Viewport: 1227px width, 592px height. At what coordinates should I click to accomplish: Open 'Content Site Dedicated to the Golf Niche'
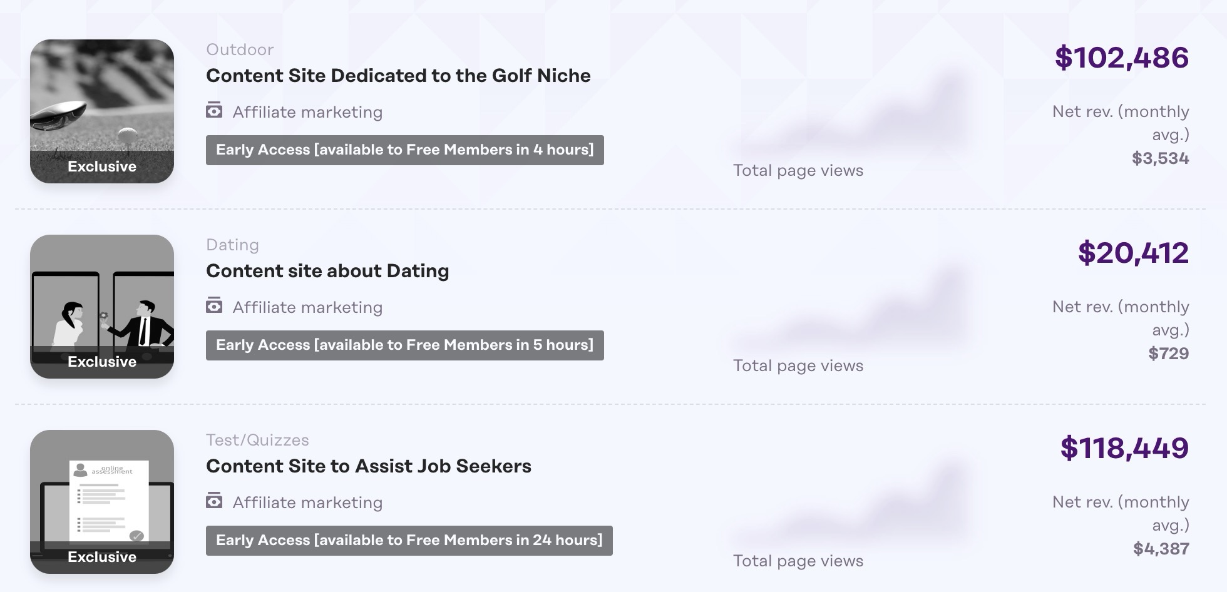point(398,76)
